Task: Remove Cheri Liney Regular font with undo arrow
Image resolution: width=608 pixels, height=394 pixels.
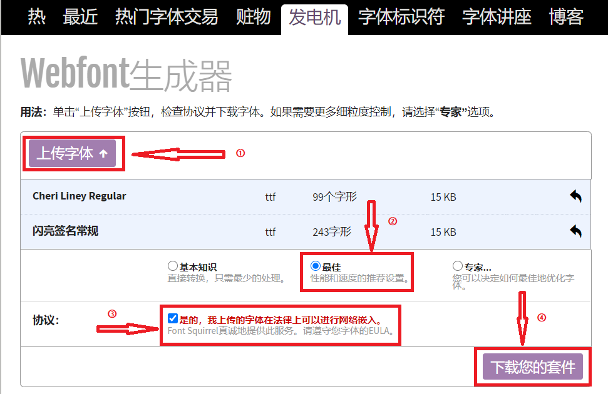Action: 576,196
